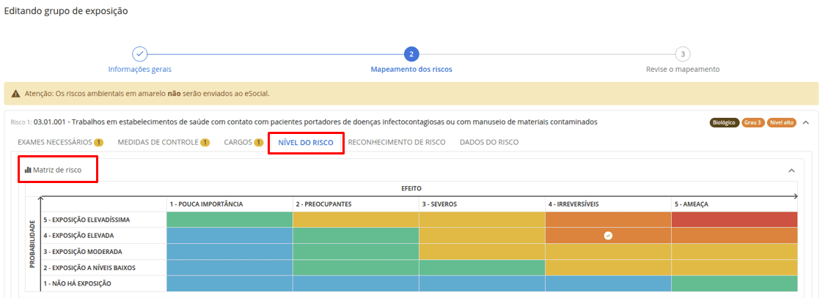825x298 pixels.
Task: Click the count badge on CARGOS
Action: pyautogui.click(x=259, y=143)
